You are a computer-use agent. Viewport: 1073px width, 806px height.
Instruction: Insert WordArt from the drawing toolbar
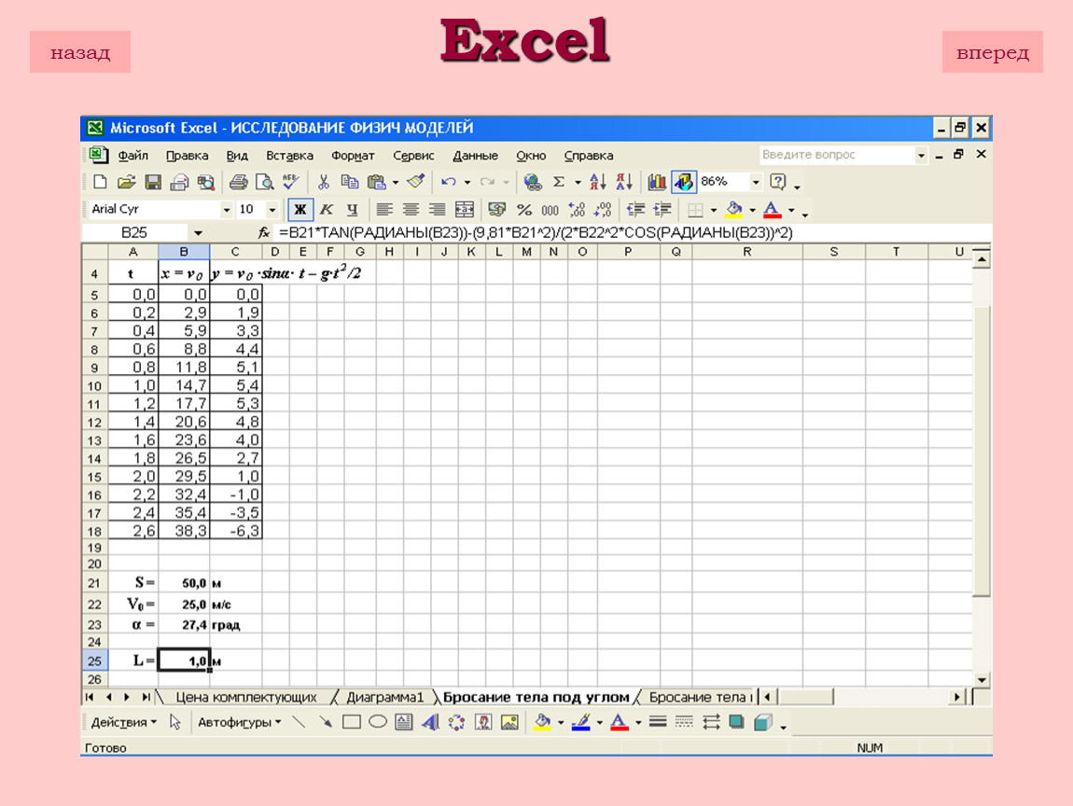[430, 723]
